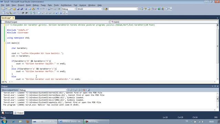This screenshot has width=220, height=124.
Task: Switch to the Error List tab
Action: (x=7, y=113)
